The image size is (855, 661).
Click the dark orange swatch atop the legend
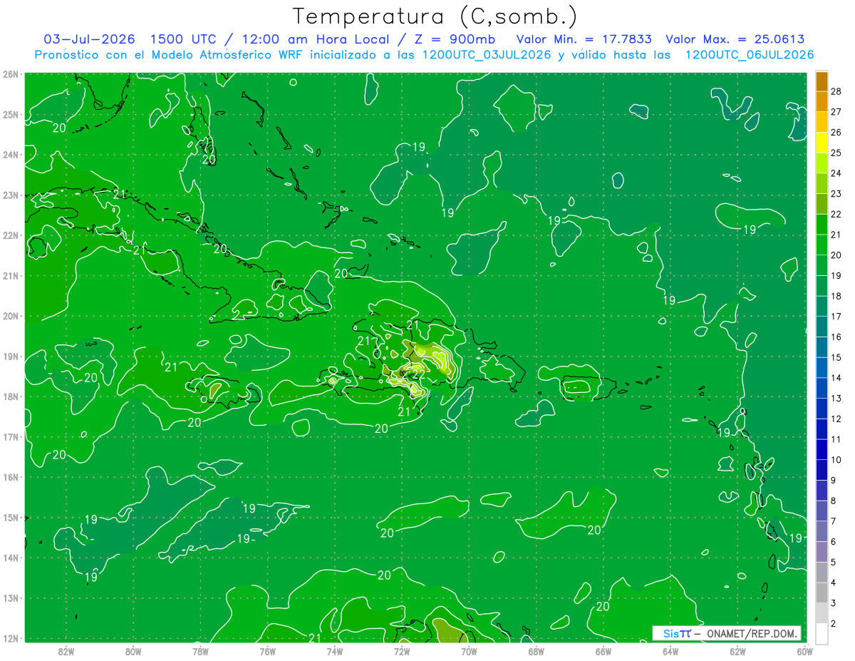[x=822, y=81]
